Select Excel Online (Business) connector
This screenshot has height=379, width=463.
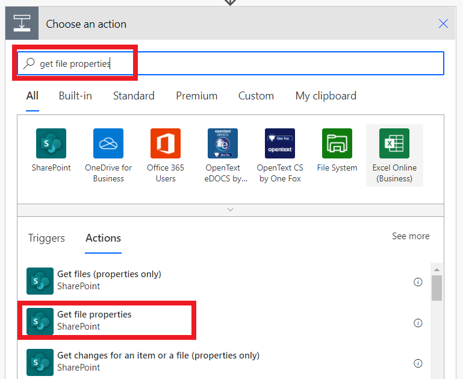click(x=394, y=143)
